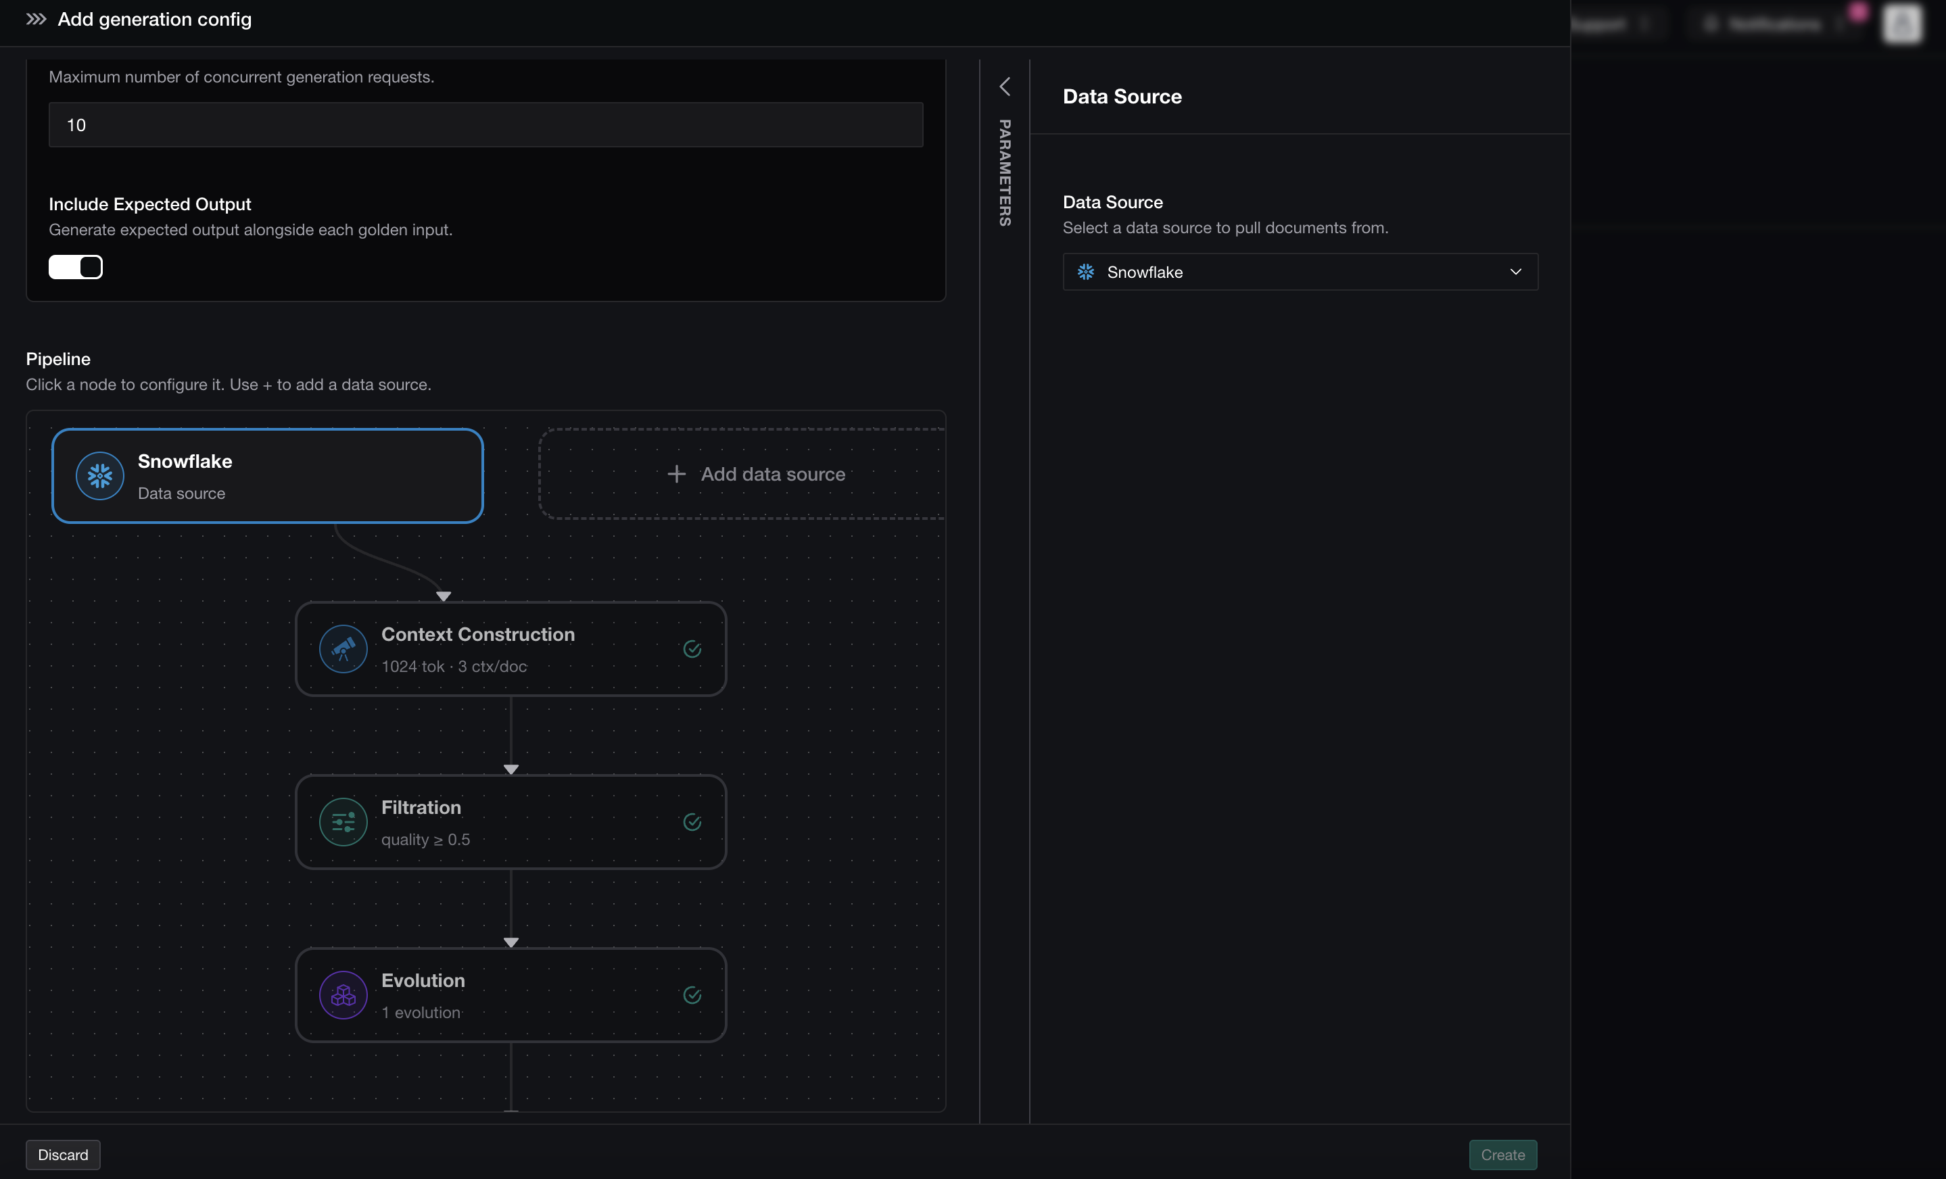The height and width of the screenshot is (1179, 1946).
Task: Select the Context Construction node
Action: pos(511,649)
